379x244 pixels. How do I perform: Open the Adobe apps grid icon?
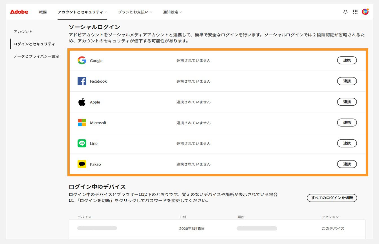pyautogui.click(x=355, y=12)
